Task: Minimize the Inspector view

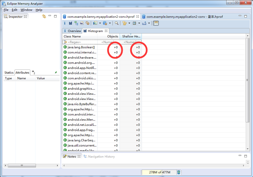Action: tap(50, 16)
